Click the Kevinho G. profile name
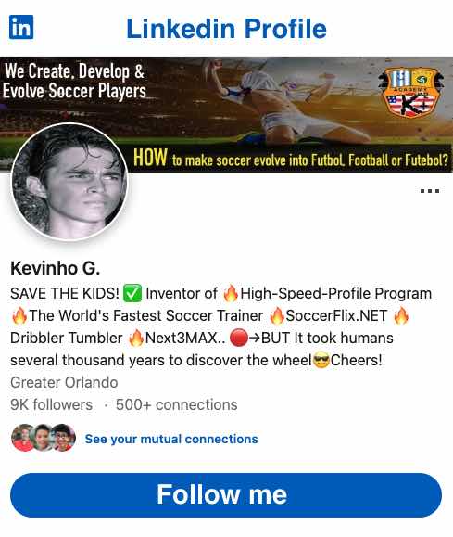 (x=55, y=268)
